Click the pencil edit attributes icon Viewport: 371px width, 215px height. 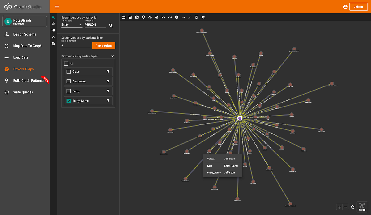(x=190, y=17)
